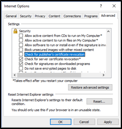Enable Do not save encrypted pages to disk
122x129 pixels.
[21, 68]
